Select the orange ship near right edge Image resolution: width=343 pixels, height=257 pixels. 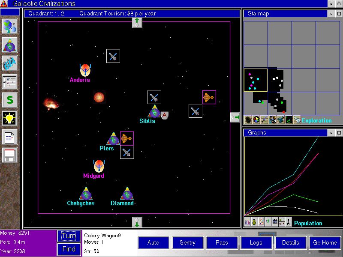click(209, 97)
